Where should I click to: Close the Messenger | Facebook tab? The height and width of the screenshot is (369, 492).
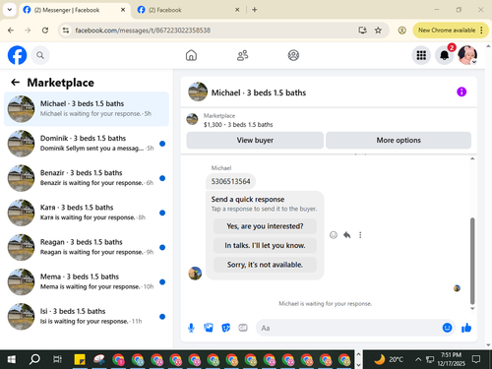coord(123,10)
